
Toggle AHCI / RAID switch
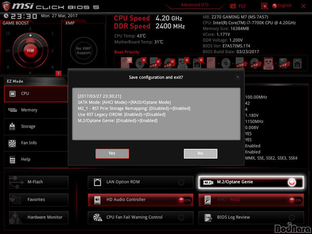tap(295, 200)
